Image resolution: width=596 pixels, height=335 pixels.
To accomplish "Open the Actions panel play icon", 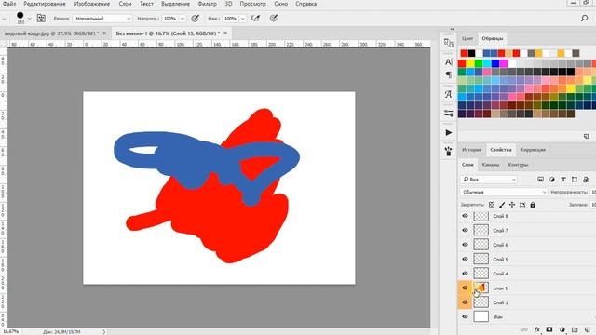I will (x=449, y=132).
